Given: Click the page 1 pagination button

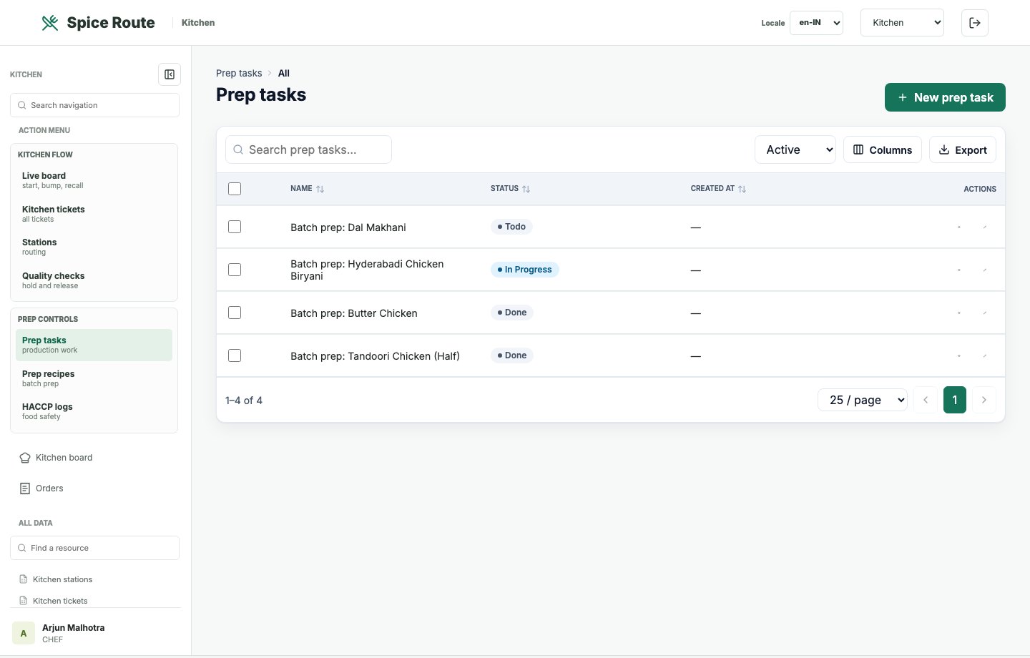Looking at the screenshot, I should (955, 400).
